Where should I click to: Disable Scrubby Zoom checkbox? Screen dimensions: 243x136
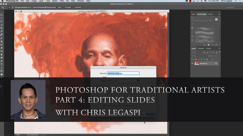tap(45, 7)
